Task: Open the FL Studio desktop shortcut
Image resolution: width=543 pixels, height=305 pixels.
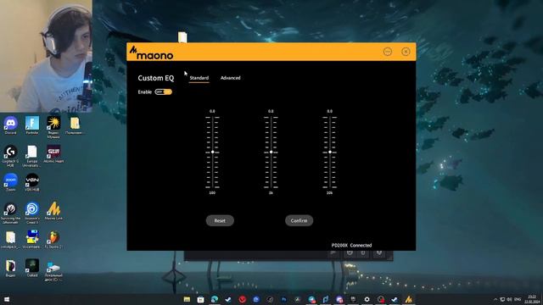Action: (53, 240)
